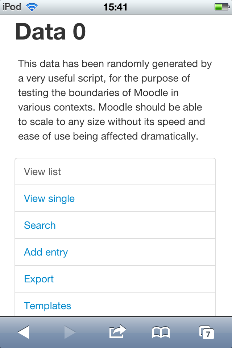Tap the word "script" in the description
Viewport: 232px width, 348px height.
(x=91, y=78)
